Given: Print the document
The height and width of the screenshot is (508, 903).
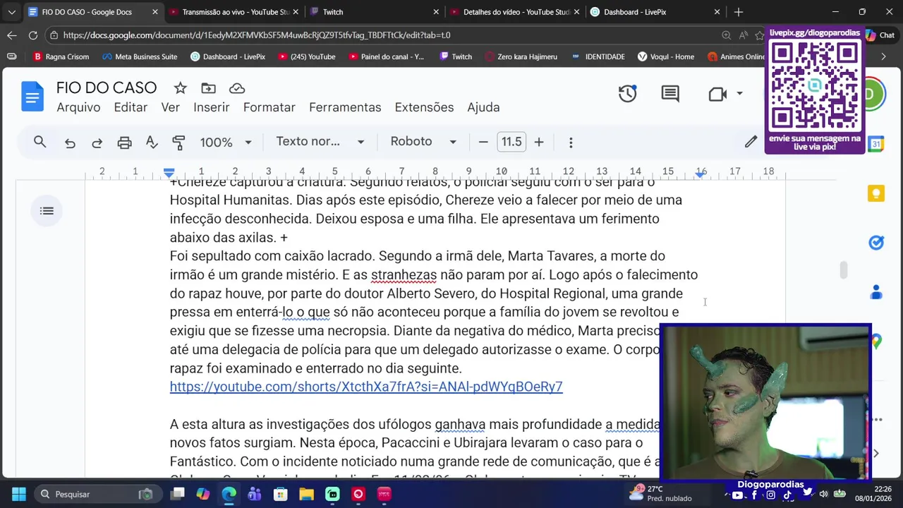Looking at the screenshot, I should click(124, 143).
